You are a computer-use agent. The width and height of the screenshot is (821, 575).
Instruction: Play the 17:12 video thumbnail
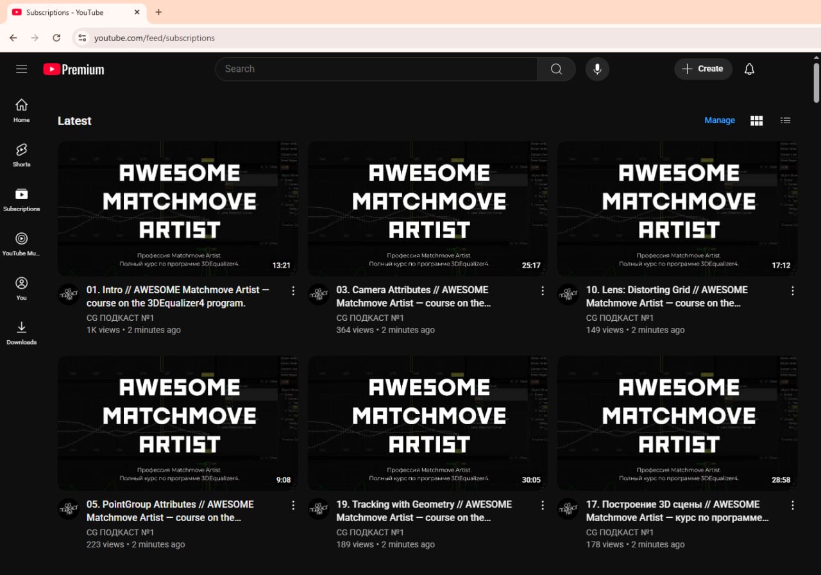pos(677,209)
